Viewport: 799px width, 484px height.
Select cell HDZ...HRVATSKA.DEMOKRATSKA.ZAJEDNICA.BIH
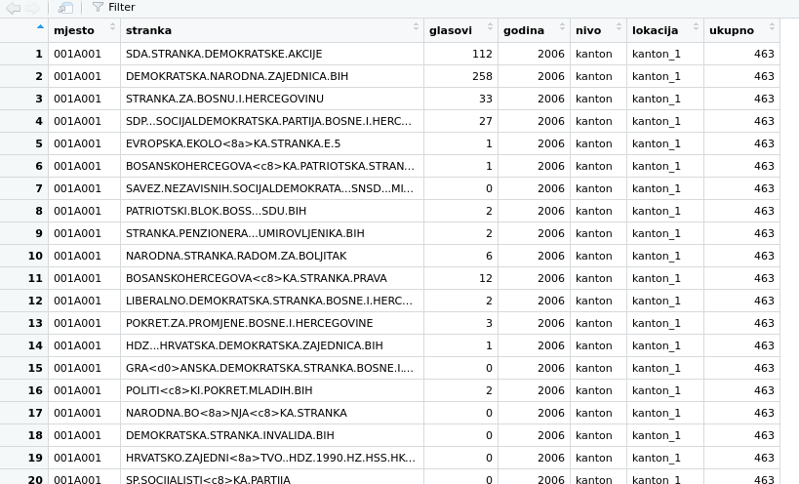tap(272, 345)
